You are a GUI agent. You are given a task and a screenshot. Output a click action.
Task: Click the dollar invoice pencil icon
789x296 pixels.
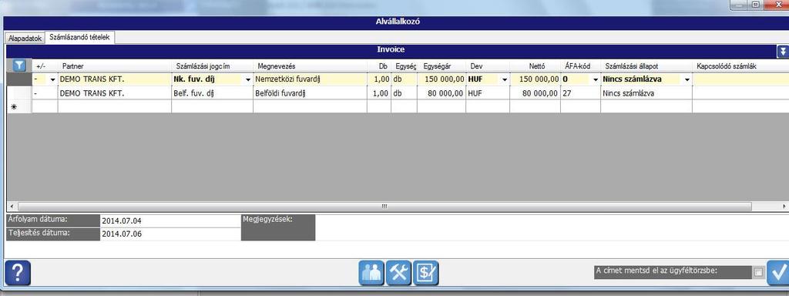(x=425, y=274)
